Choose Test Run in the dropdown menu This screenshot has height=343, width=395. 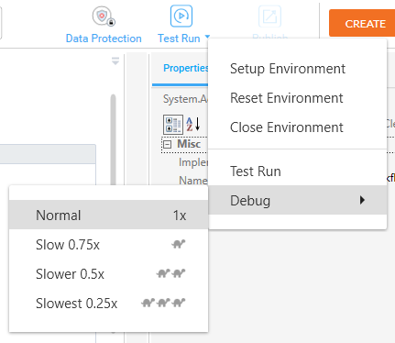coord(256,171)
